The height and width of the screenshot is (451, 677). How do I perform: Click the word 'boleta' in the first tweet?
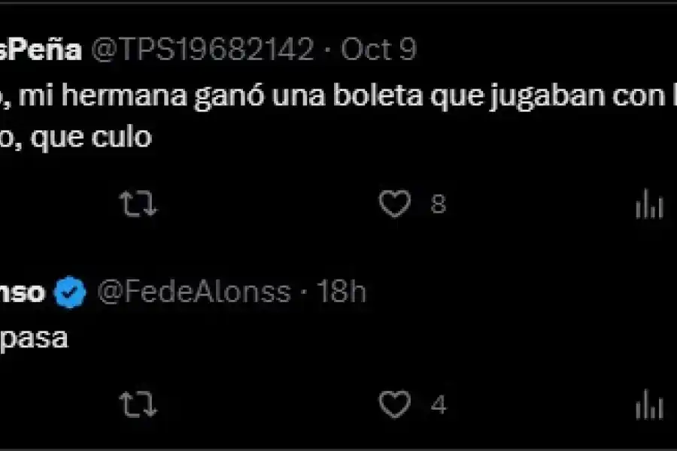pyautogui.click(x=378, y=95)
